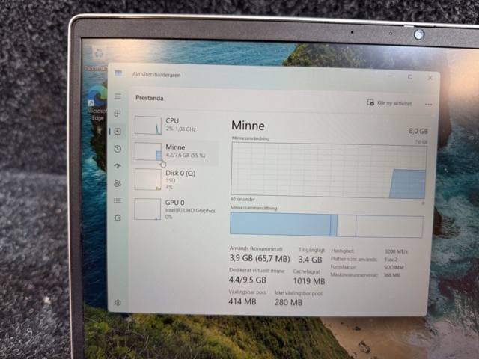Click the CPU mini graph thumbnail
The image size is (479, 359).
[148, 125]
